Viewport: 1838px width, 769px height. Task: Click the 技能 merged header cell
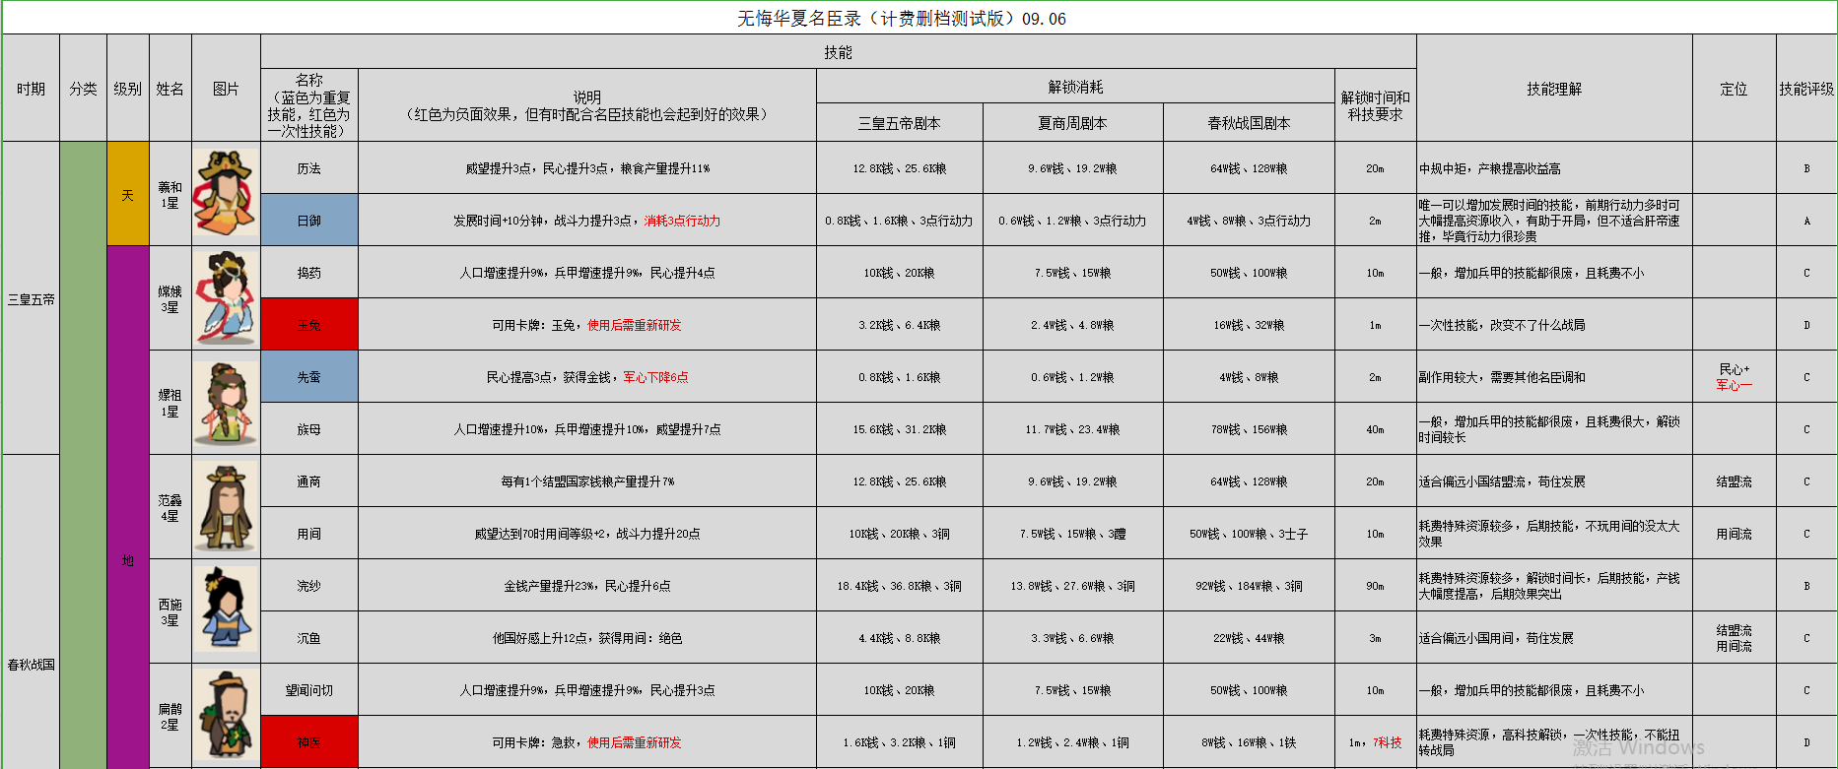coord(838,52)
